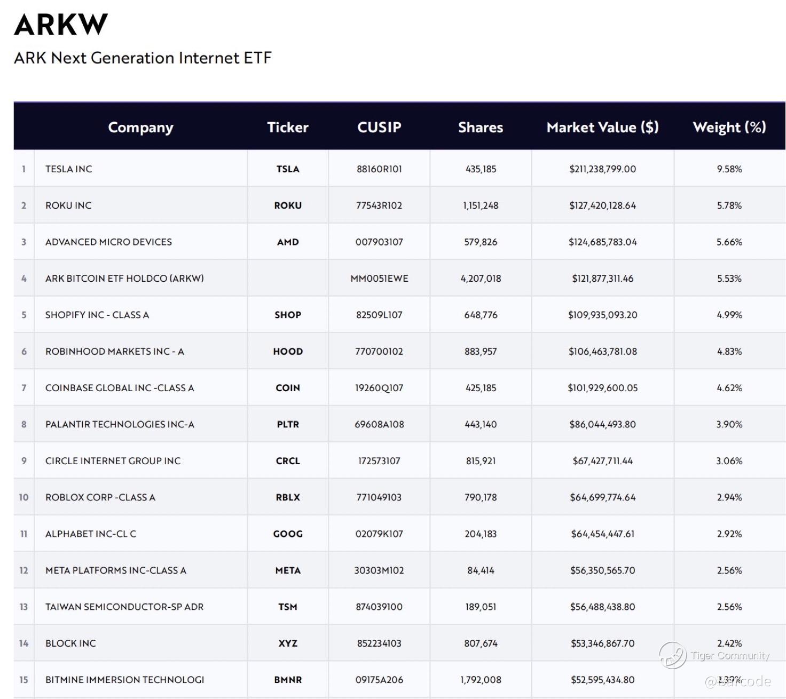Select the TSLA ticker cell
Screen dimensions: 786x699
(x=288, y=169)
